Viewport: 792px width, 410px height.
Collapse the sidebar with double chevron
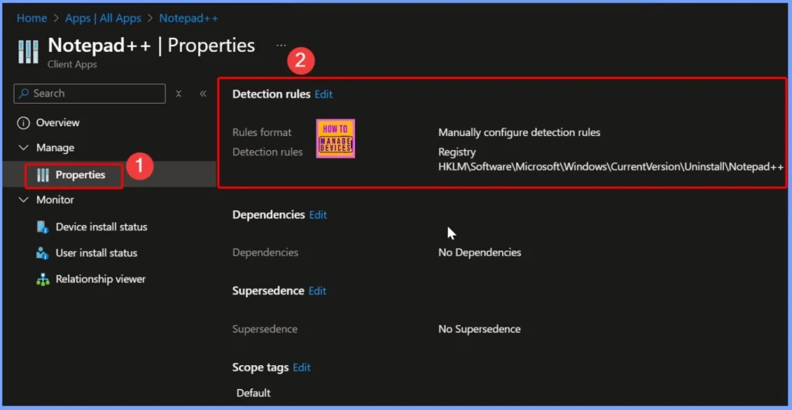[x=203, y=94]
